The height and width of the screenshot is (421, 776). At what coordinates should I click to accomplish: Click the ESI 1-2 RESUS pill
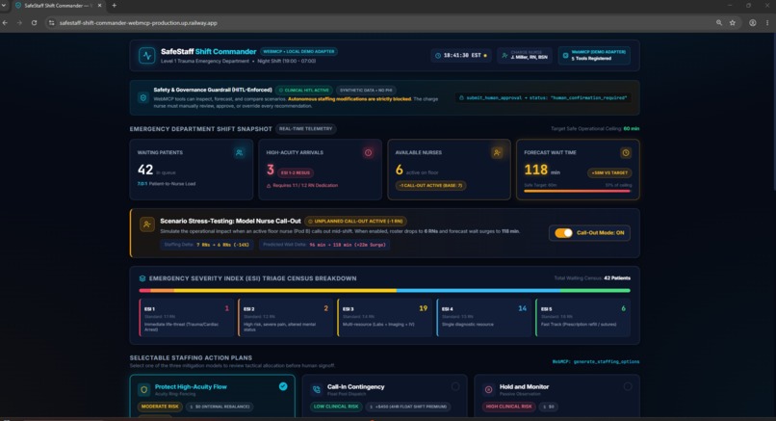point(296,172)
